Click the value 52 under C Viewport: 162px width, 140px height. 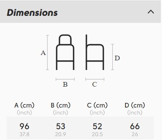(x=97, y=126)
